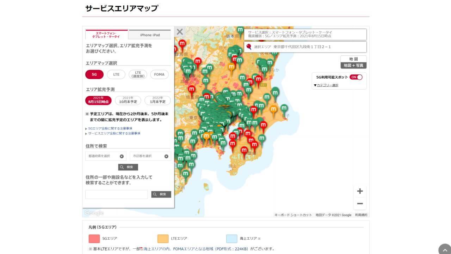Screen dimensions: 451x254
Task: Turn off the 5G利用可能スポット switch
Action: click(356, 77)
